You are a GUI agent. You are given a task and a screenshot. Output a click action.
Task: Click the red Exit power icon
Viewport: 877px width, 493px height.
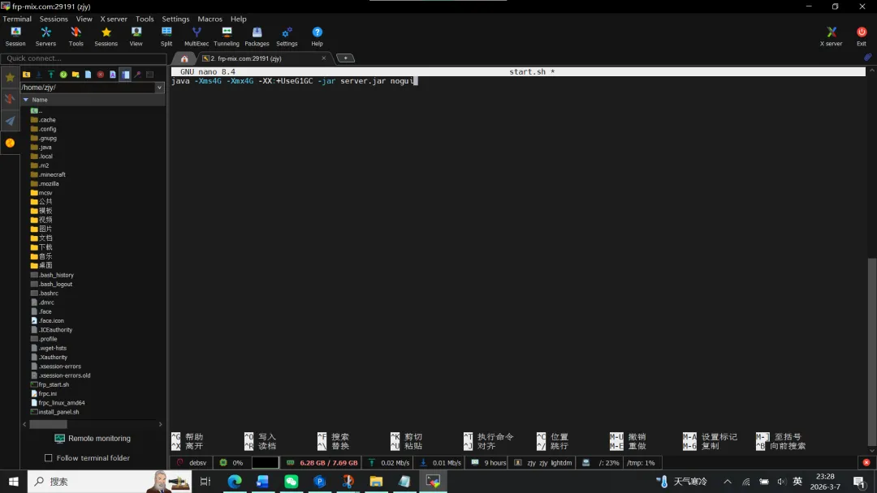tap(862, 36)
